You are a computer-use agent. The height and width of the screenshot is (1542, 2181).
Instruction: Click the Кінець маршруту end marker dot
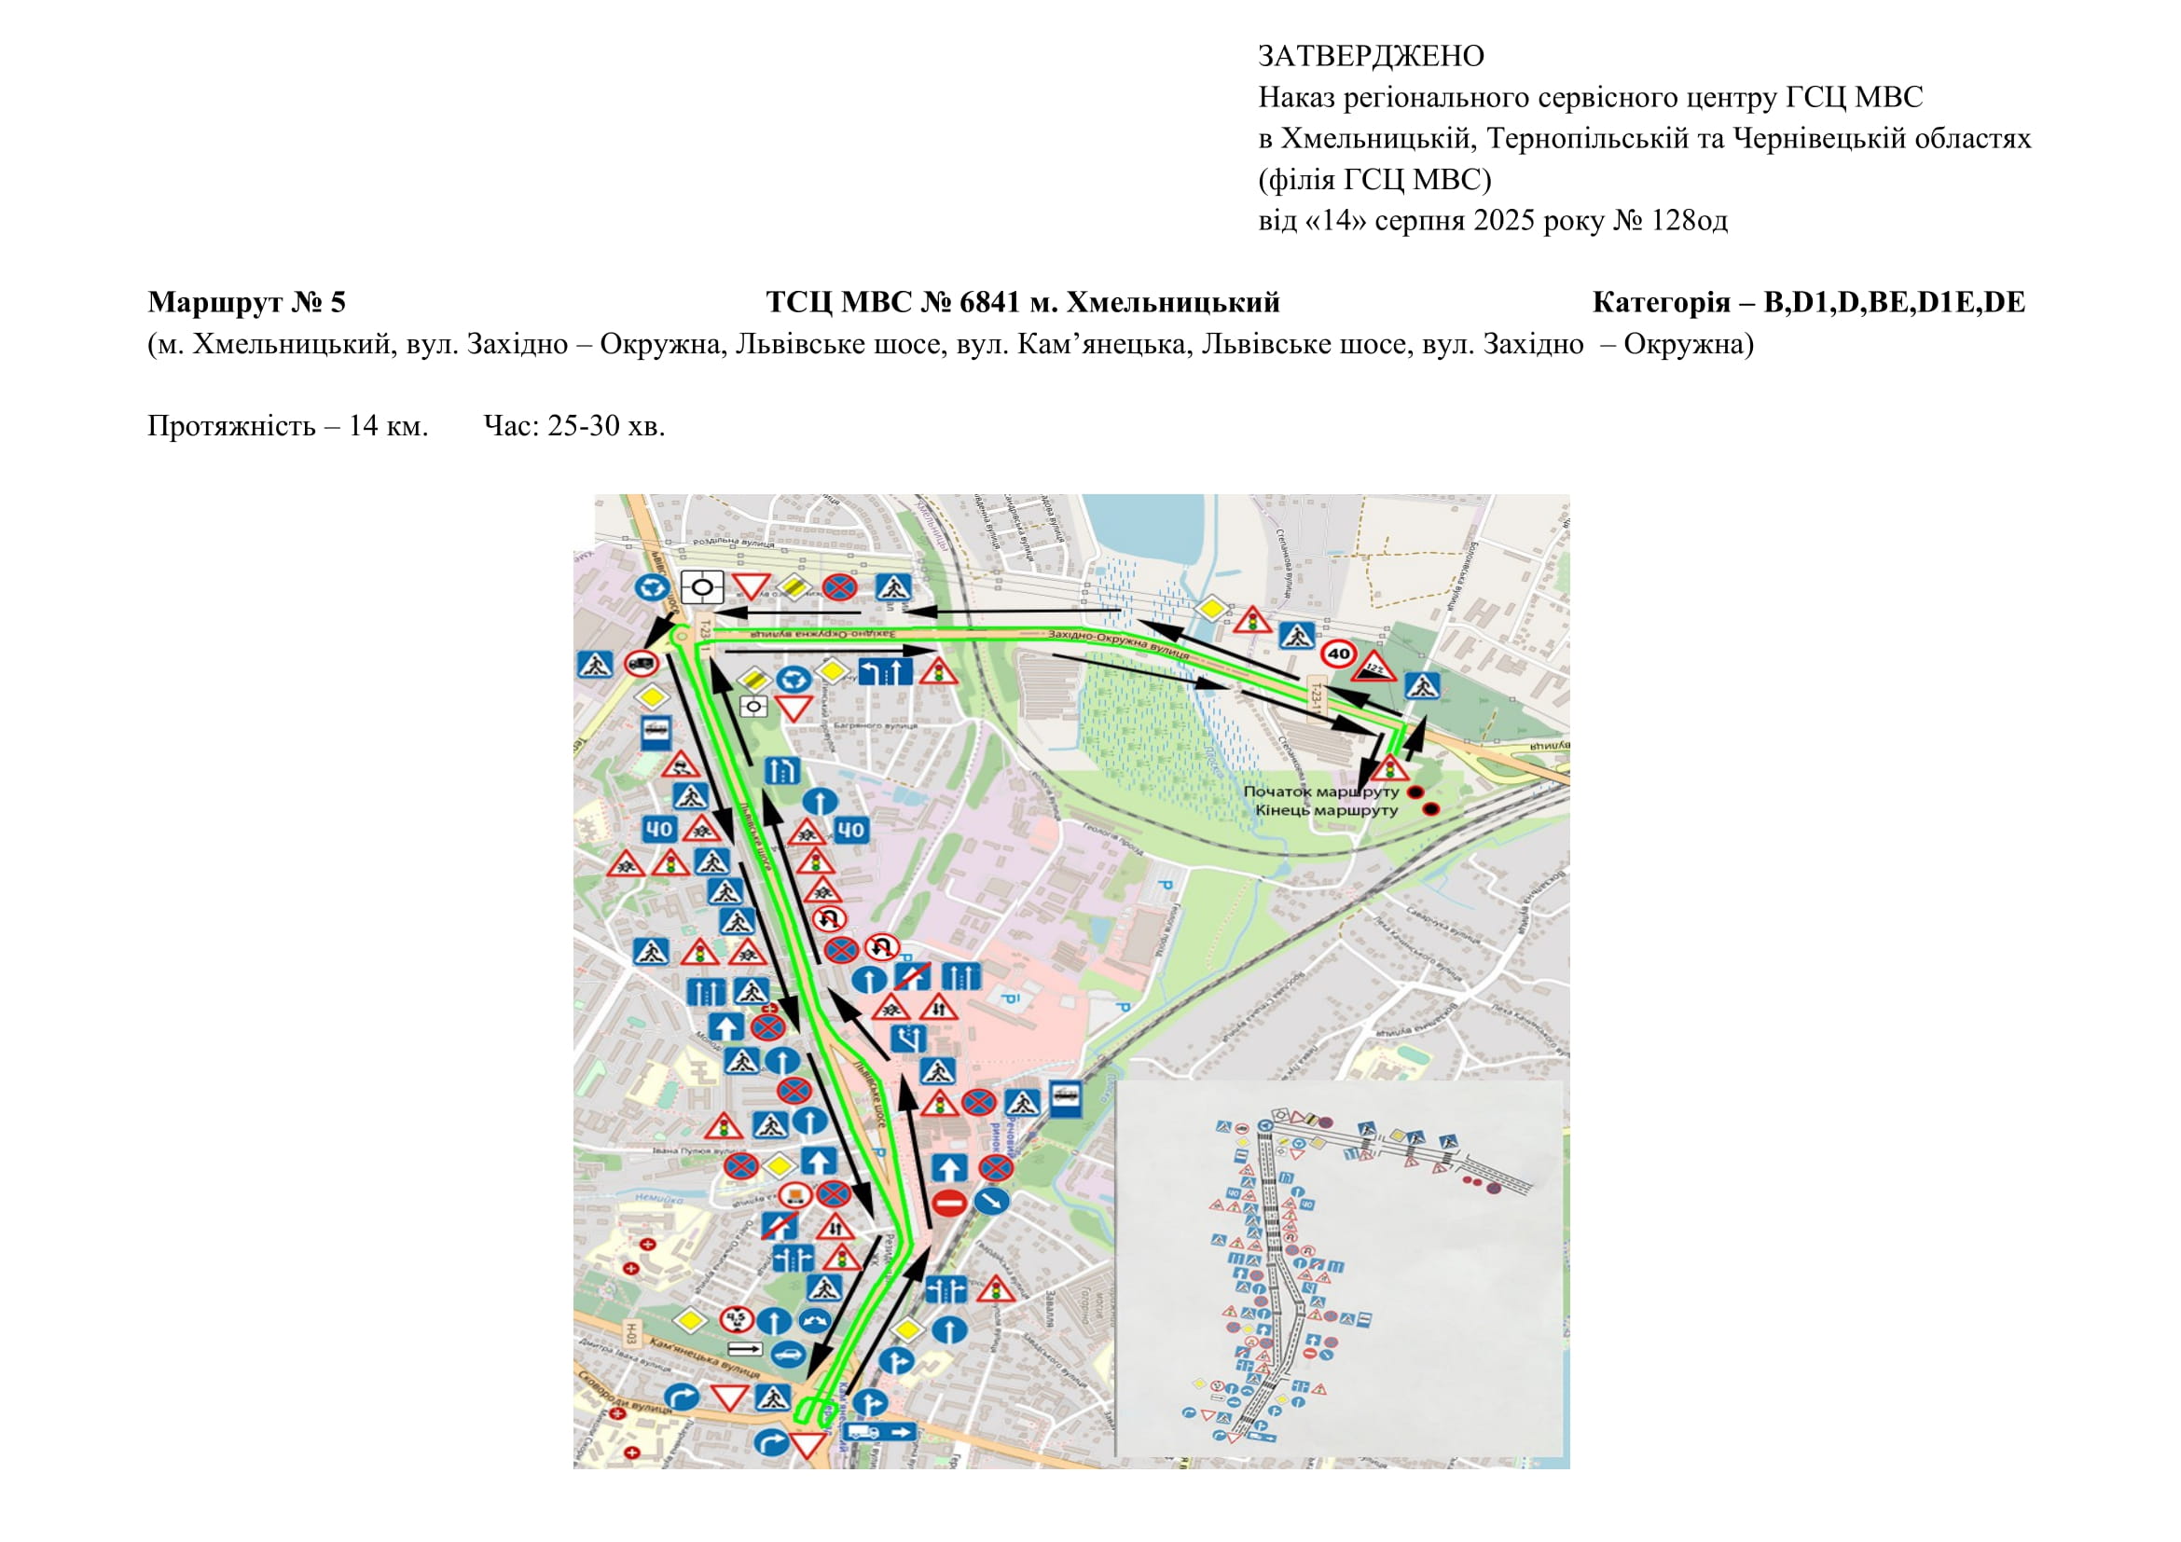pyautogui.click(x=1430, y=809)
